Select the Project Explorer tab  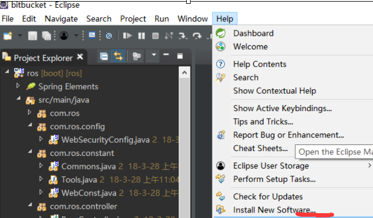click(43, 58)
